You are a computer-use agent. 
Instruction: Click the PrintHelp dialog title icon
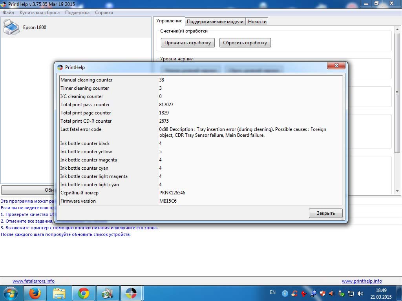pos(60,67)
